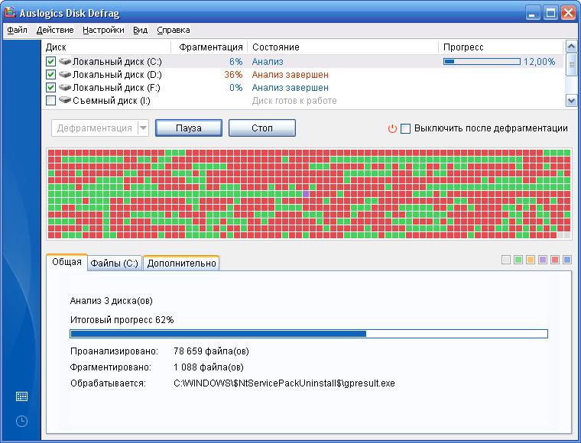Image resolution: width=581 pixels, height=443 pixels.
Task: Click the red legend color swatch
Action: (555, 260)
